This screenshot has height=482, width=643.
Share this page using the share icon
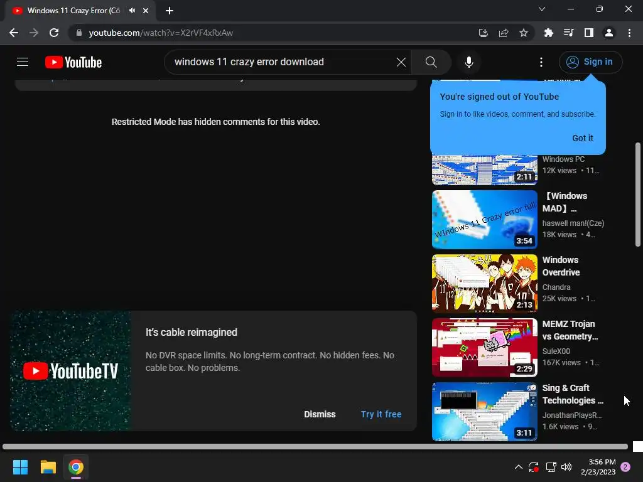(504, 33)
